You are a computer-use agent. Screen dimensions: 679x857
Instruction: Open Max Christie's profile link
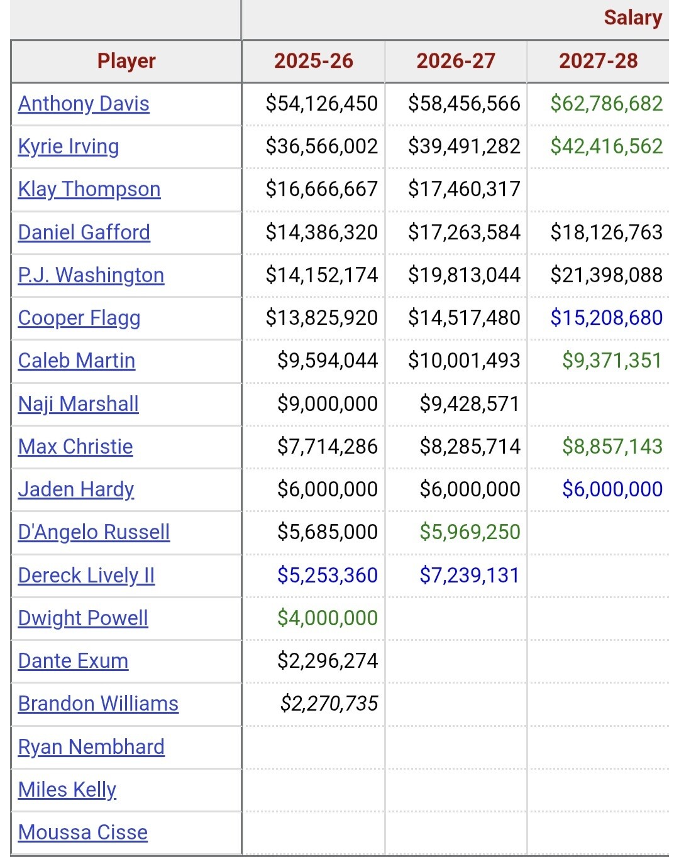[75, 447]
